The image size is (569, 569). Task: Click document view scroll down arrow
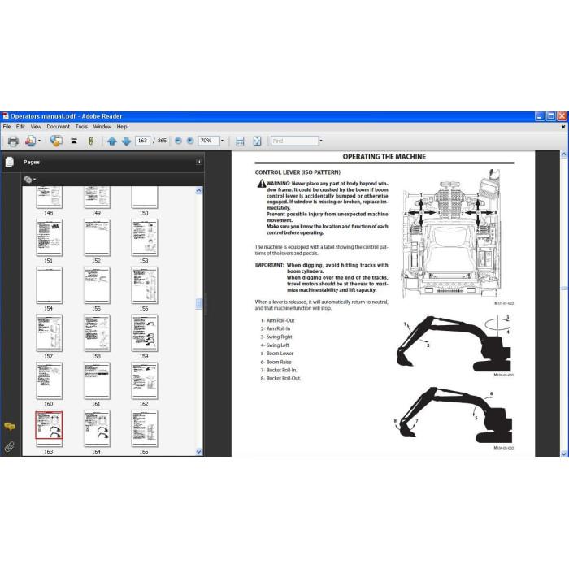pos(564,454)
